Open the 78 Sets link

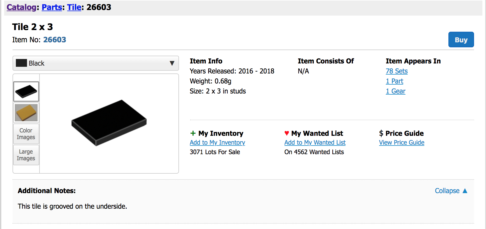(397, 71)
